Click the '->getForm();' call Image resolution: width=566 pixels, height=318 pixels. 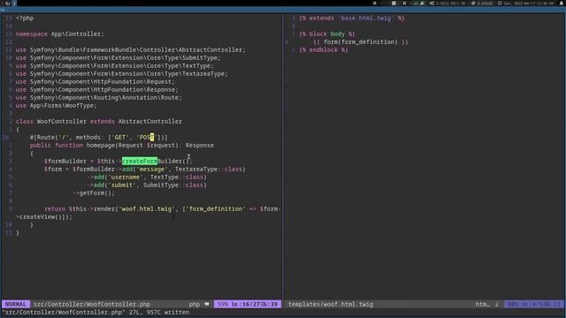[94, 193]
